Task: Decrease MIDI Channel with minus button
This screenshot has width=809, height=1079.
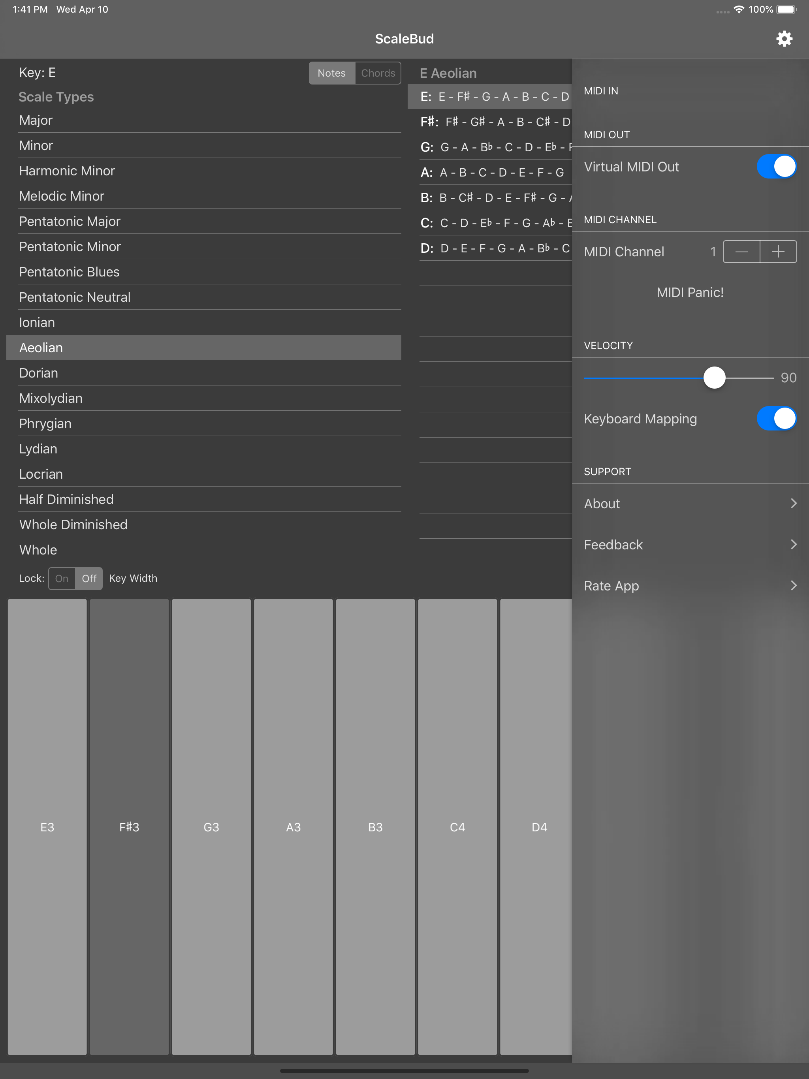Action: click(x=741, y=252)
